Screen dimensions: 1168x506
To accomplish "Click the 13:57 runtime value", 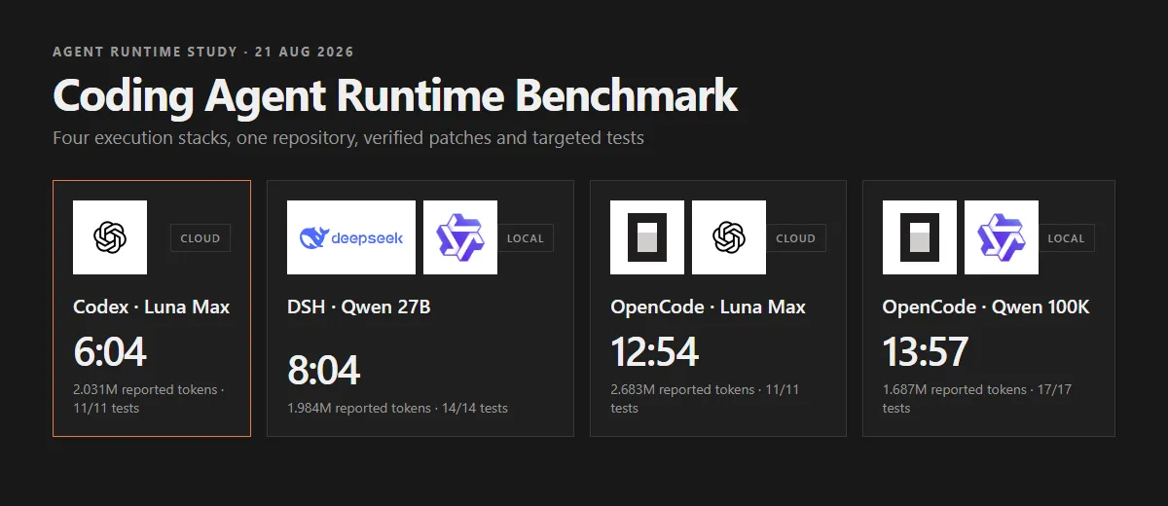I will pyautogui.click(x=926, y=351).
